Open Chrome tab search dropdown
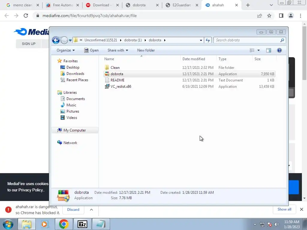 (271, 5)
